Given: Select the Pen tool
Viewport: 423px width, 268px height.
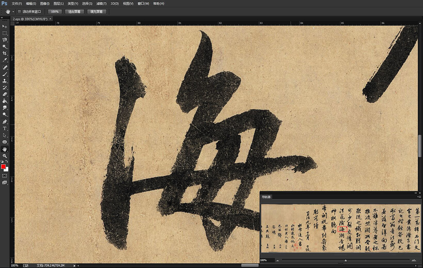Looking at the screenshot, I should coord(5,122).
